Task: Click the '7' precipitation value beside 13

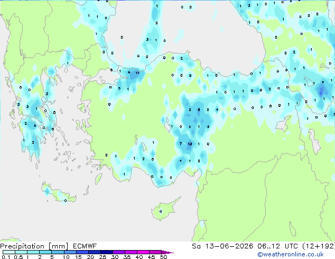Action: (x=181, y=143)
